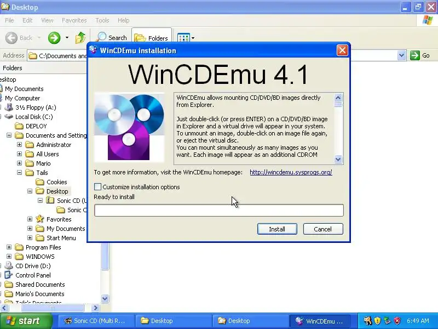Viewport: 438px width, 329px height.
Task: Select the Start Menu folder icon
Action: click(x=40, y=238)
